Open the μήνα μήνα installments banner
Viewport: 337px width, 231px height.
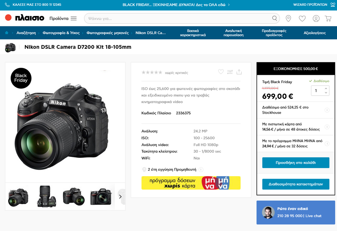coord(191,183)
